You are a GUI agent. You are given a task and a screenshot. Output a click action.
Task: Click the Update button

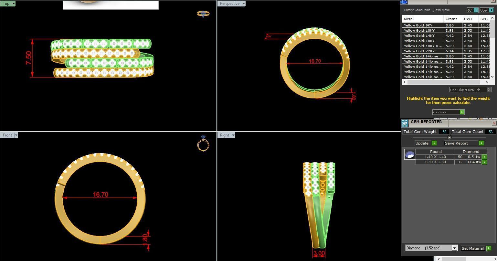(x=423, y=143)
